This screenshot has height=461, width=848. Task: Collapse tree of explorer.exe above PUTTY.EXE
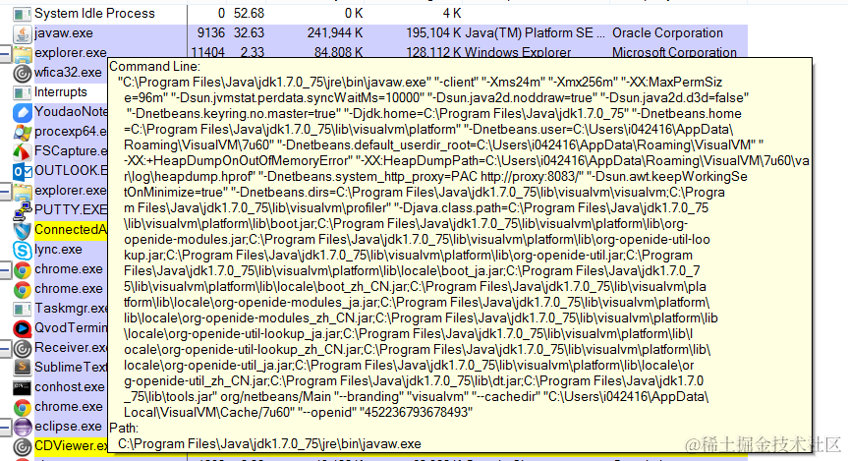(x=5, y=192)
